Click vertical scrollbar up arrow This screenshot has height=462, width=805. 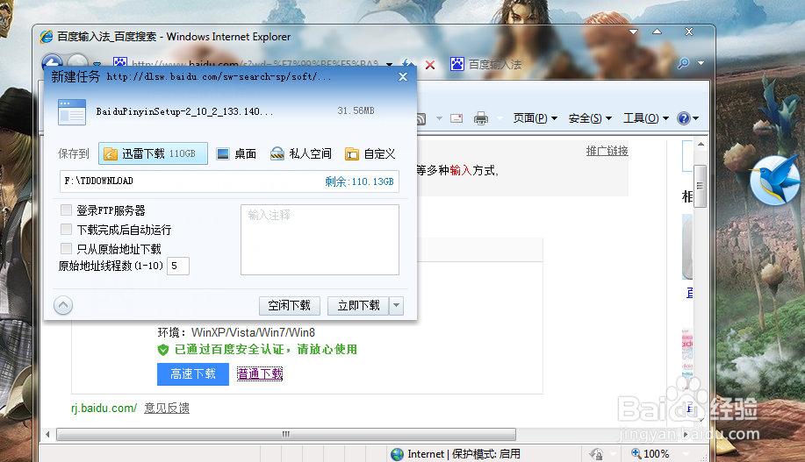tap(701, 144)
